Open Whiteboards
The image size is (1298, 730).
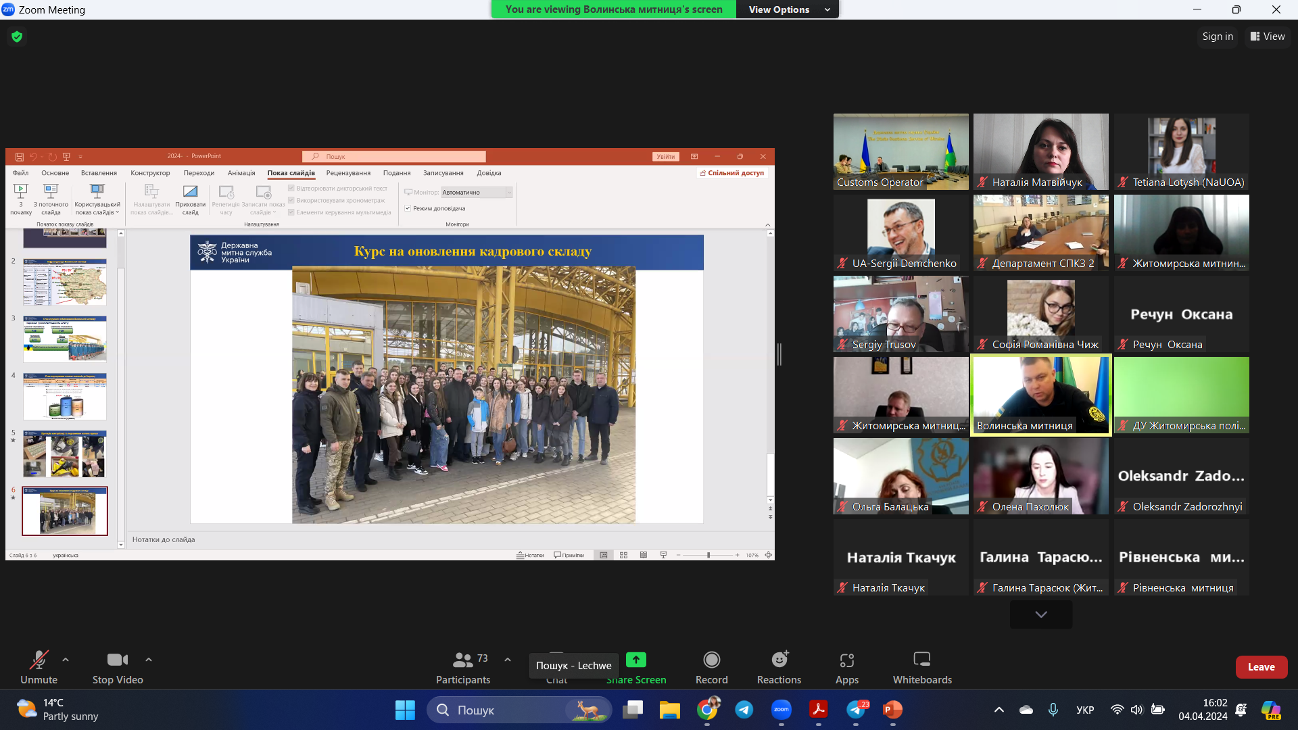pyautogui.click(x=921, y=660)
